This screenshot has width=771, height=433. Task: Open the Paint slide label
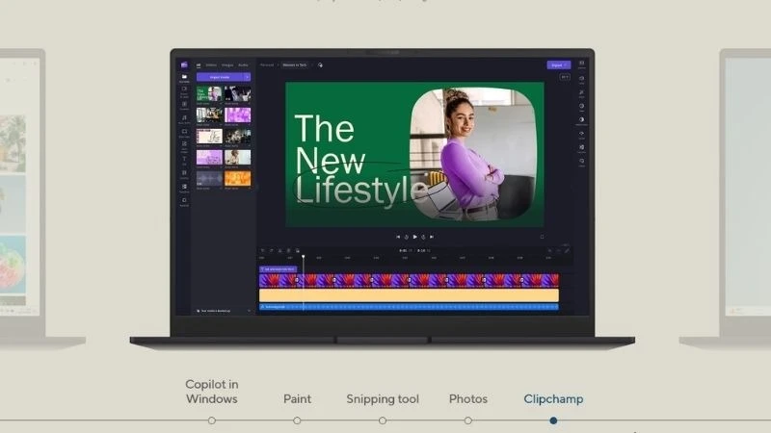click(x=297, y=398)
